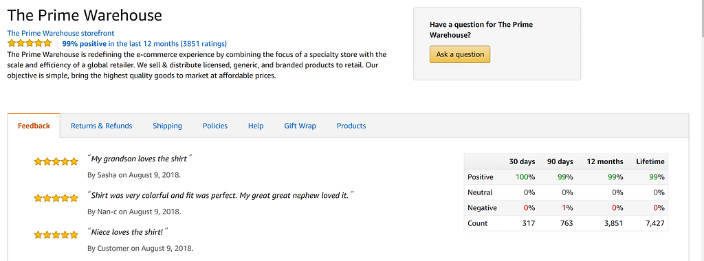Switch to the Gift Wrap tab
The width and height of the screenshot is (704, 261).
300,126
